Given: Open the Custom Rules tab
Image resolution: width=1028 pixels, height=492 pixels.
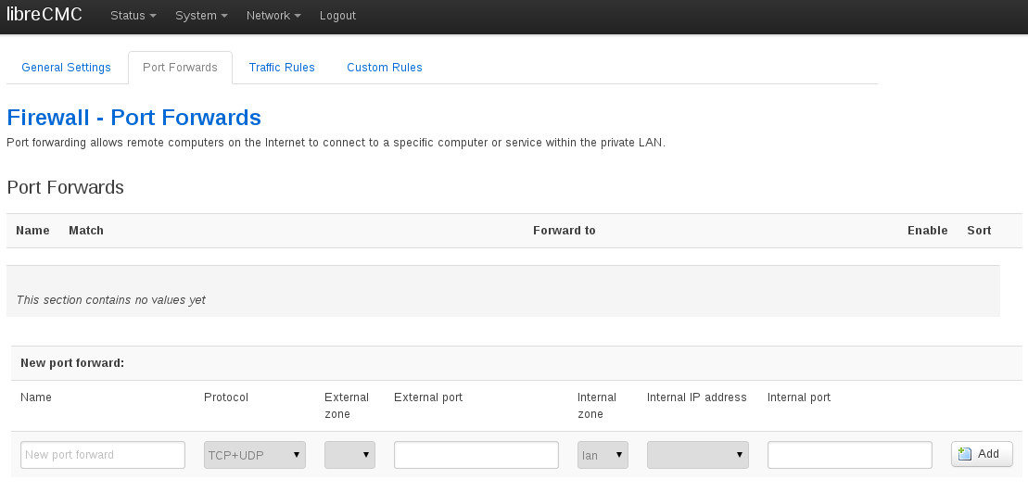Looking at the screenshot, I should click(x=384, y=68).
